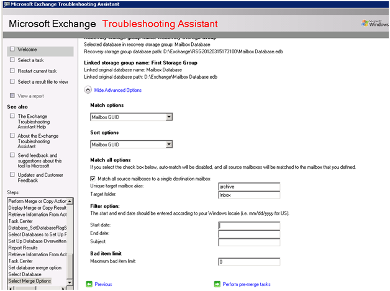
Task: Open About the Exchange Troubleshooting Assistant
Action: pos(38,141)
